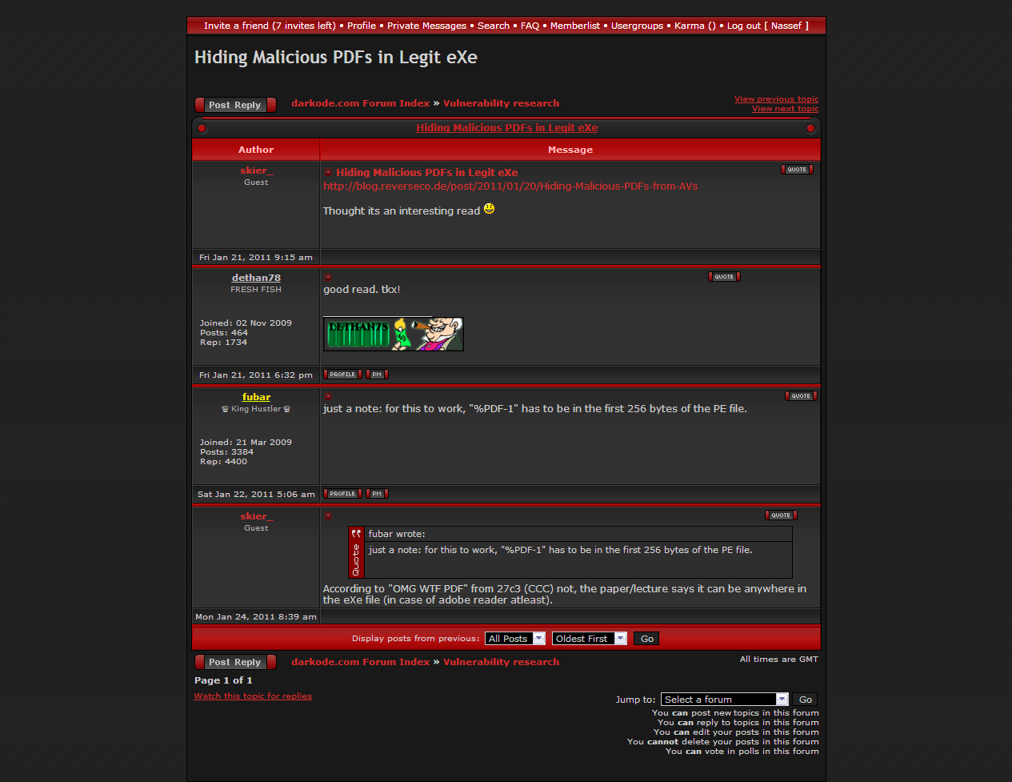Open Private Messages in top menu
The image size is (1012, 782).
[x=426, y=26]
